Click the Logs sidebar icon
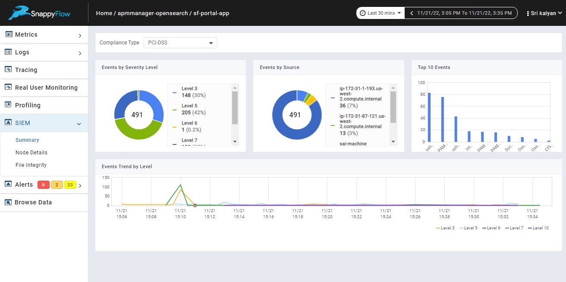The image size is (566, 282). pos(8,52)
